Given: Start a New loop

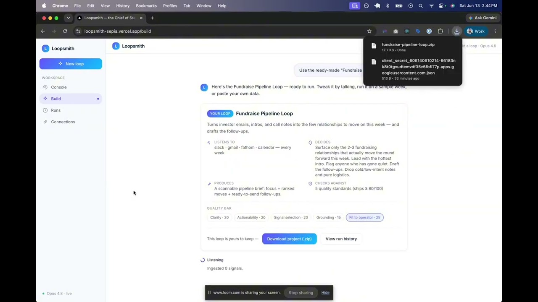Looking at the screenshot, I should pyautogui.click(x=71, y=64).
